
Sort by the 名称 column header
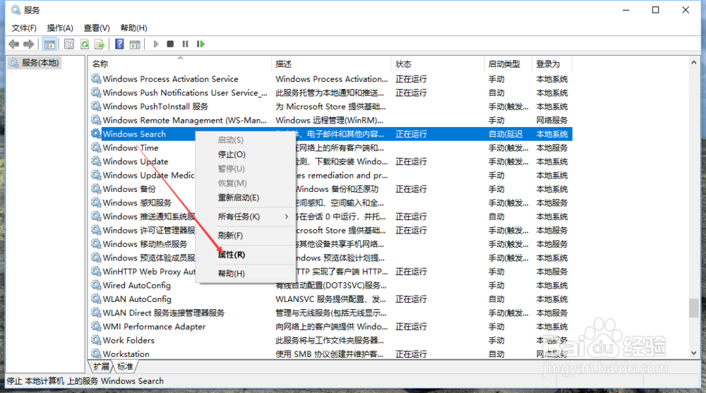point(179,64)
